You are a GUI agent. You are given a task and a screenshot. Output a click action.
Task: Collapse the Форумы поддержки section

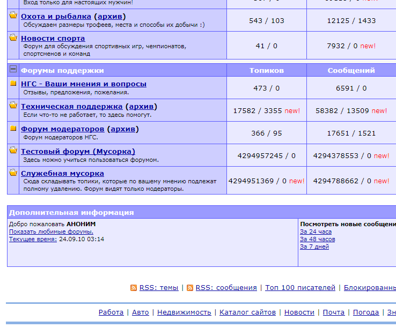(13, 70)
